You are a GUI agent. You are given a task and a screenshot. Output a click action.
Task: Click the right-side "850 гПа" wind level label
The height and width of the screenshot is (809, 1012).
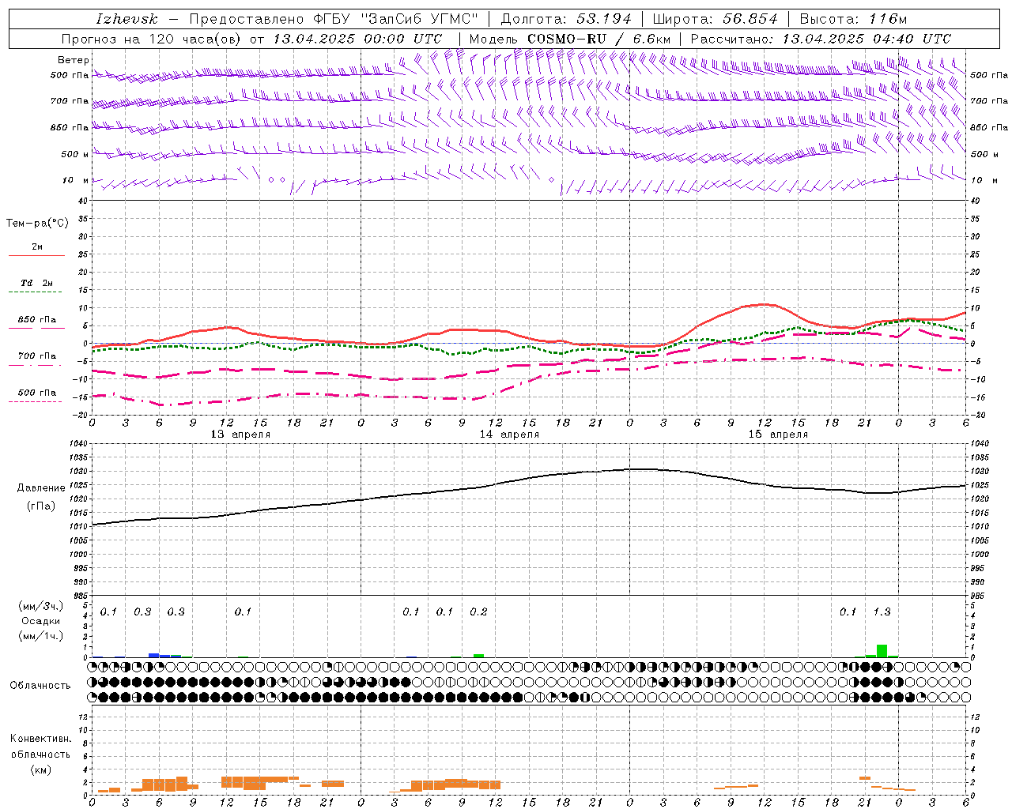coord(989,127)
